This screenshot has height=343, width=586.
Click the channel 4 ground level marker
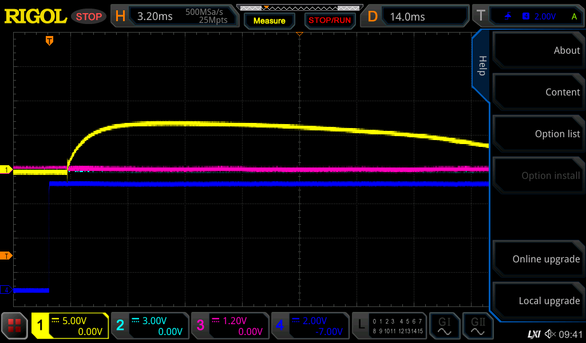[x=6, y=290]
